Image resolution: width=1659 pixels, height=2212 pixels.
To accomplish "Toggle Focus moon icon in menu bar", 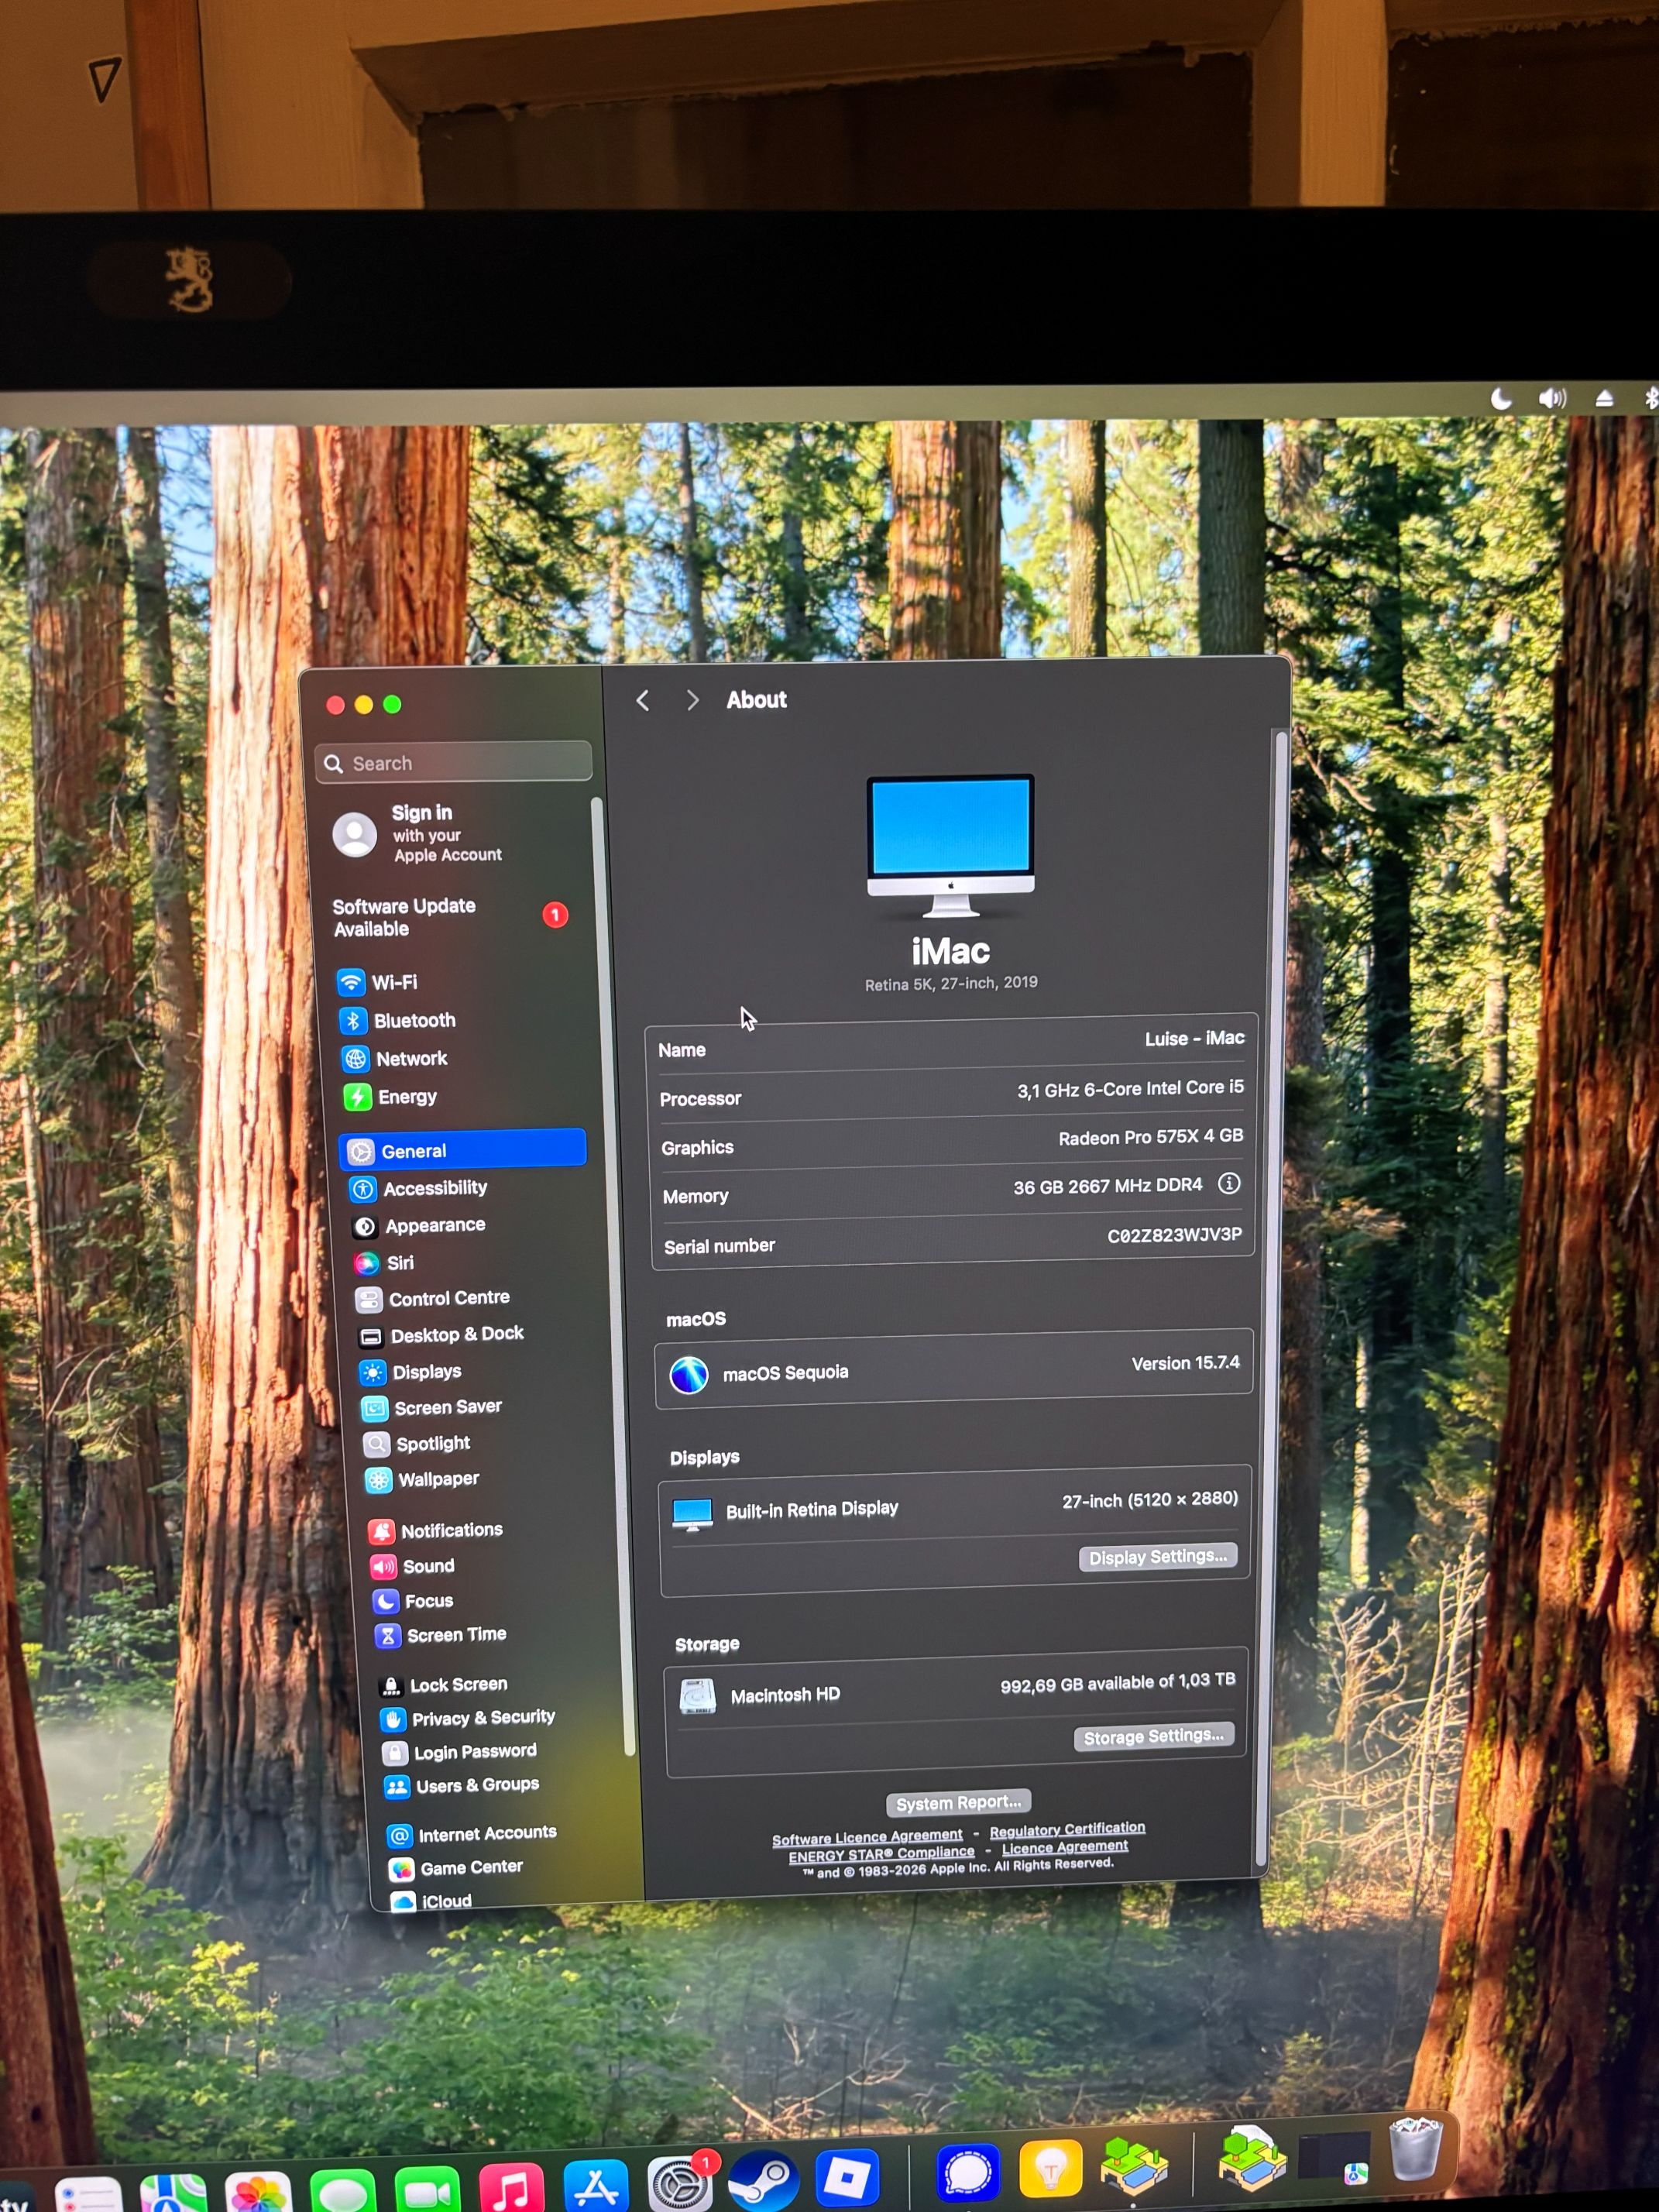I will pyautogui.click(x=1501, y=399).
